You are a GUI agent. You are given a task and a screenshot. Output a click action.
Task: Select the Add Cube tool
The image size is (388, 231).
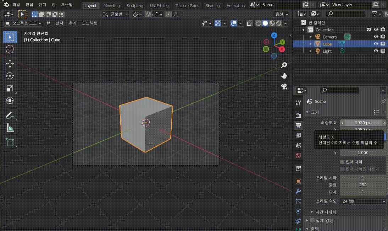click(x=10, y=142)
